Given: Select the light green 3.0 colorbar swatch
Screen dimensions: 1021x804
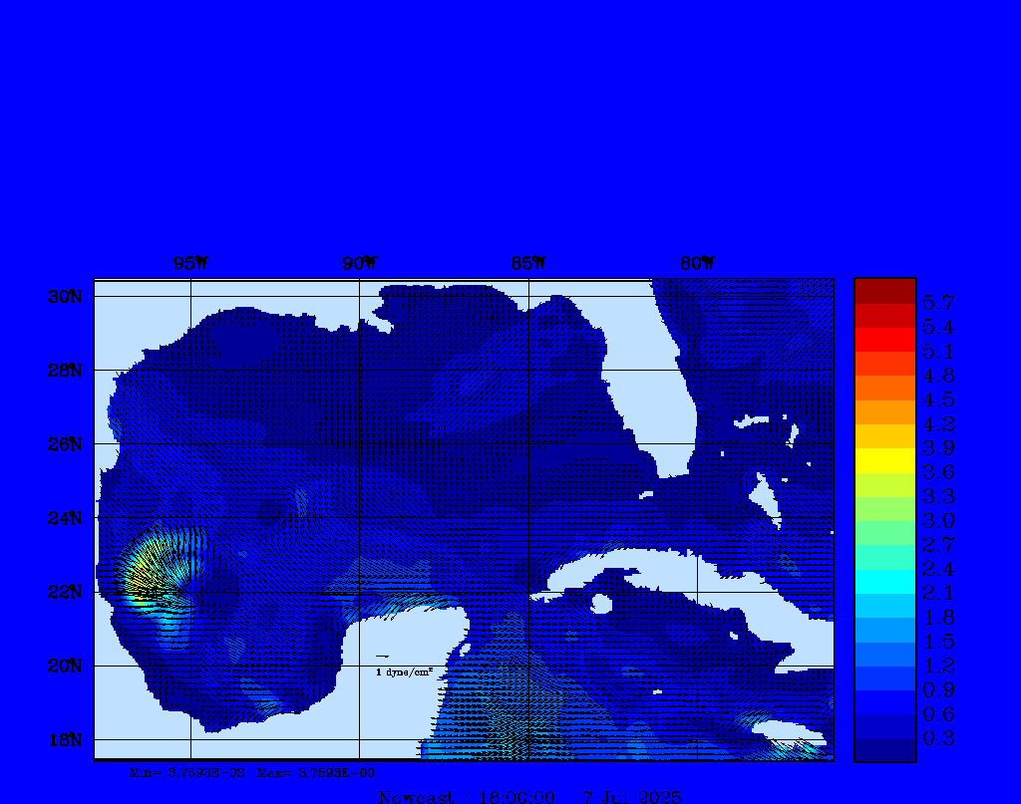Looking at the screenshot, I should coord(884,508).
